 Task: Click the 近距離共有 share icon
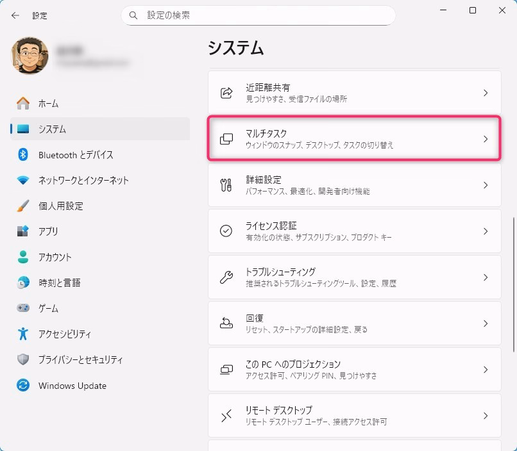[x=226, y=93]
